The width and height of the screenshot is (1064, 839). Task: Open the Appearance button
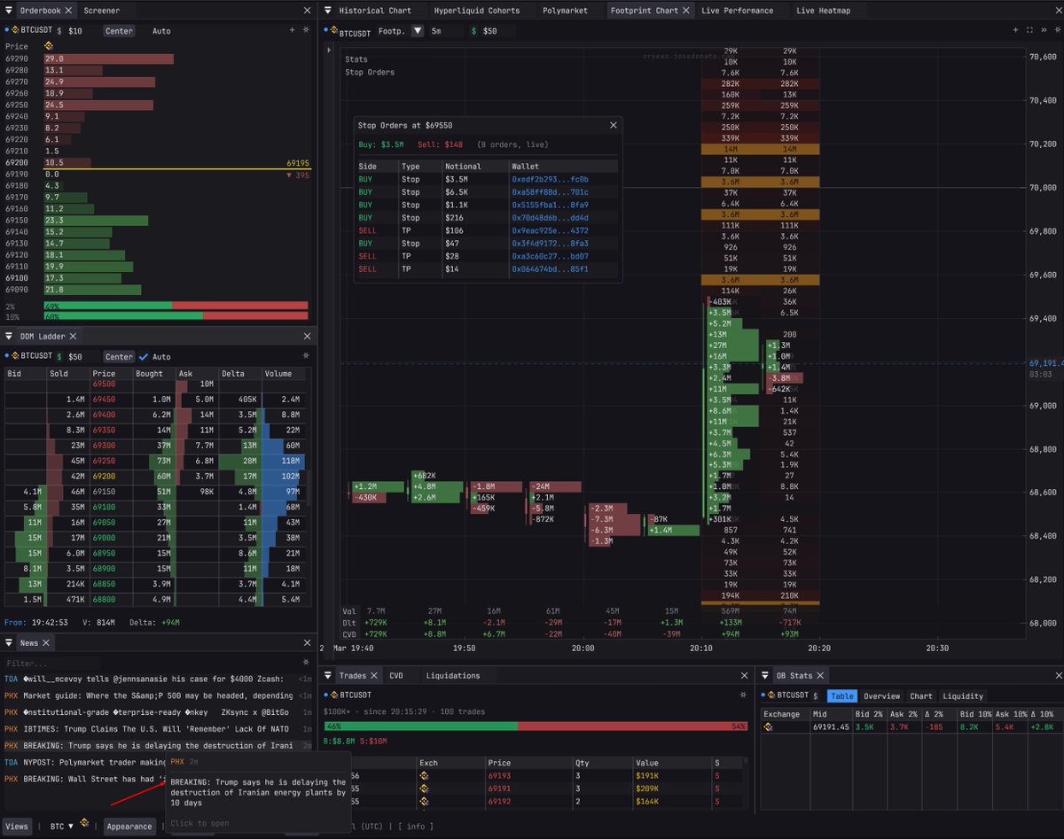pos(129,826)
